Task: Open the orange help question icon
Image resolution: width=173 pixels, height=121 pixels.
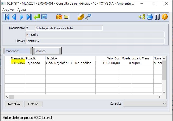Action: (165, 17)
